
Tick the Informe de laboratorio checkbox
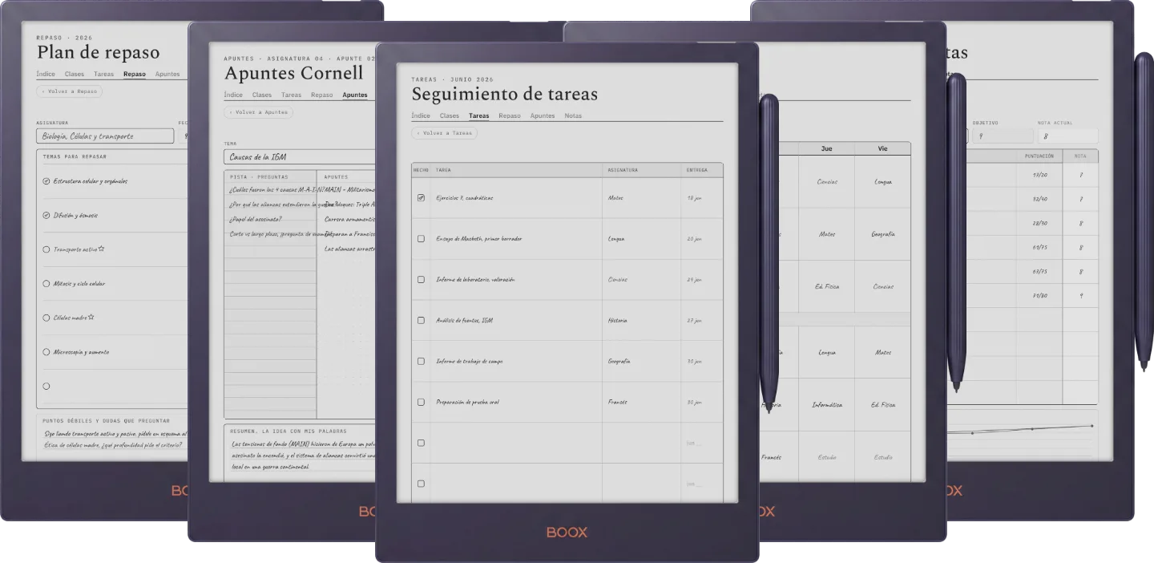[421, 279]
